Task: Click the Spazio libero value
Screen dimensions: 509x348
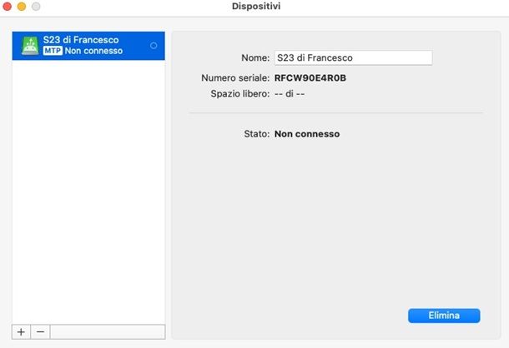Action: (291, 94)
